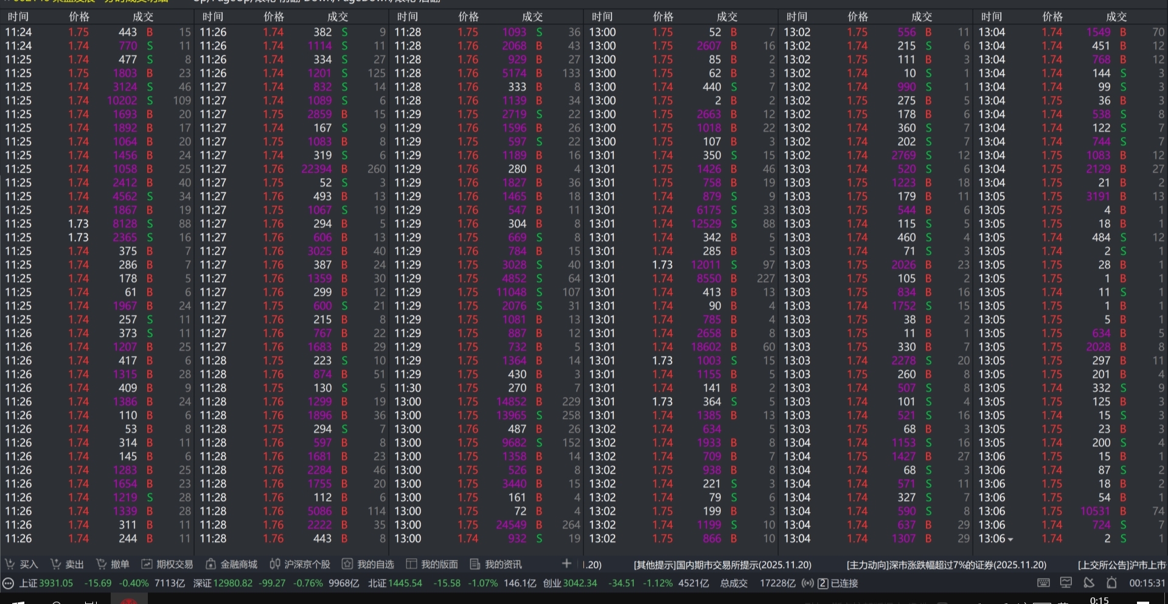Open the keyboard icon in the status bar
Viewport: 1168px width, 604px height.
pos(1043,583)
